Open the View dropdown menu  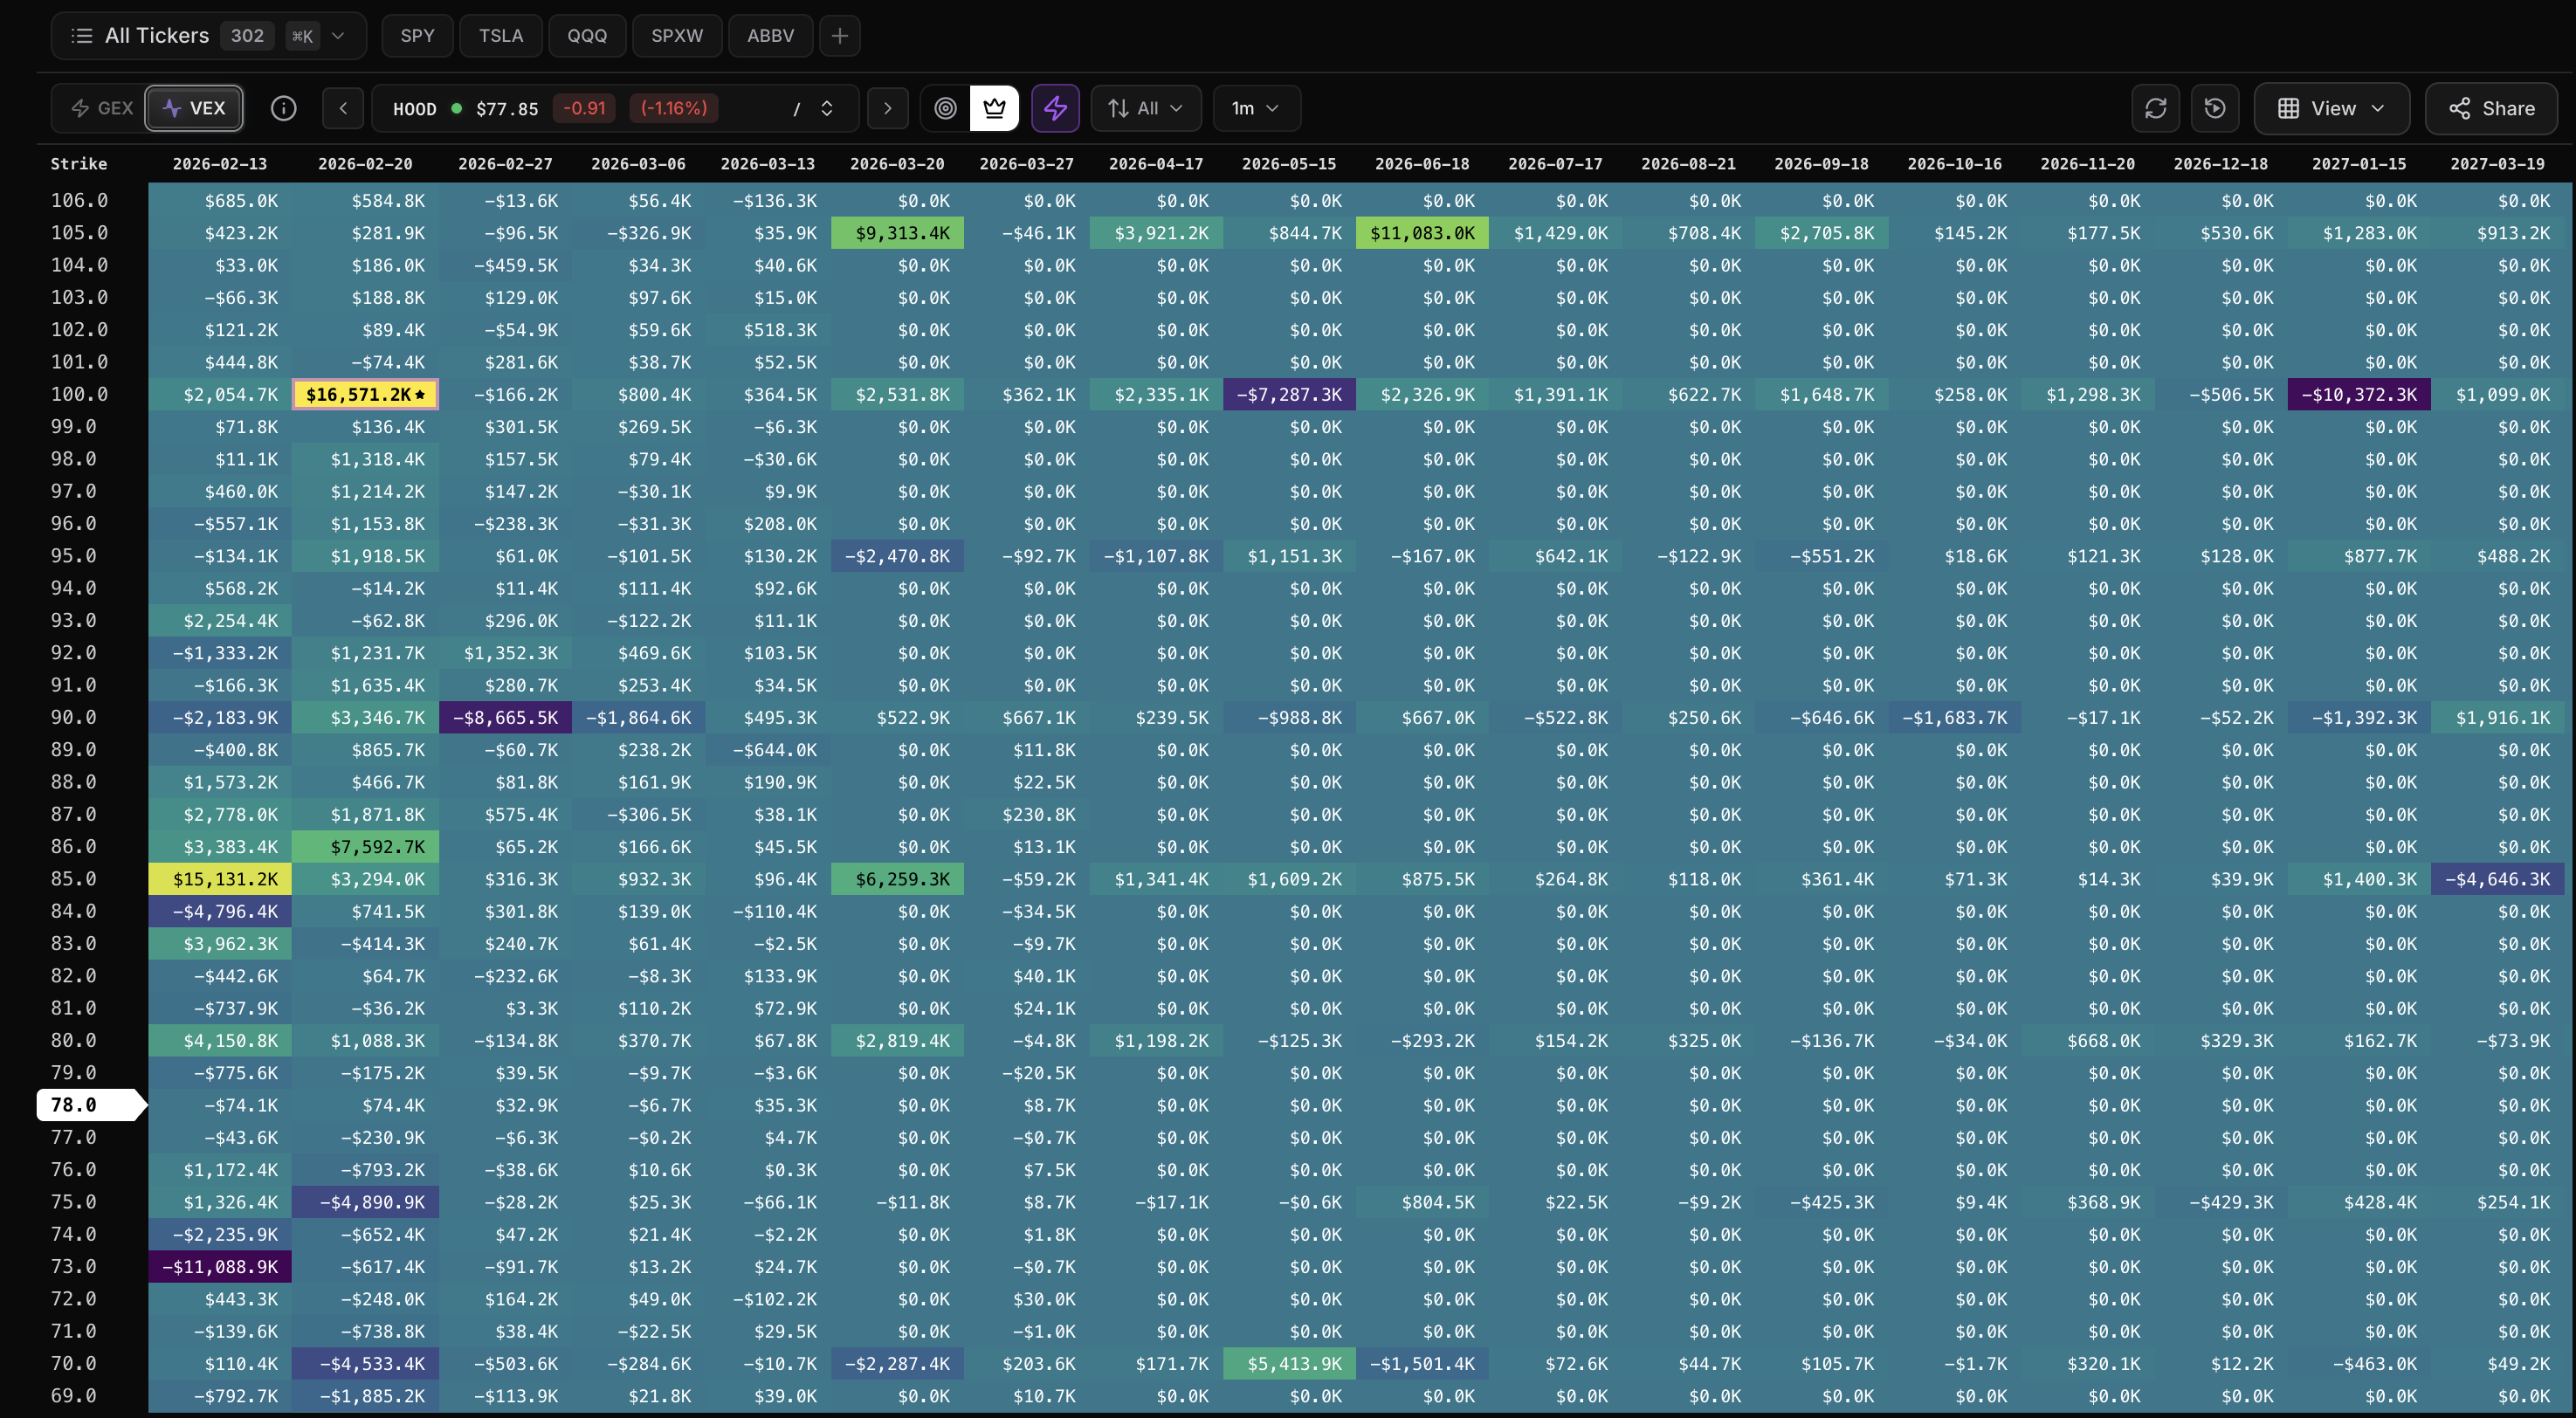(x=2331, y=108)
